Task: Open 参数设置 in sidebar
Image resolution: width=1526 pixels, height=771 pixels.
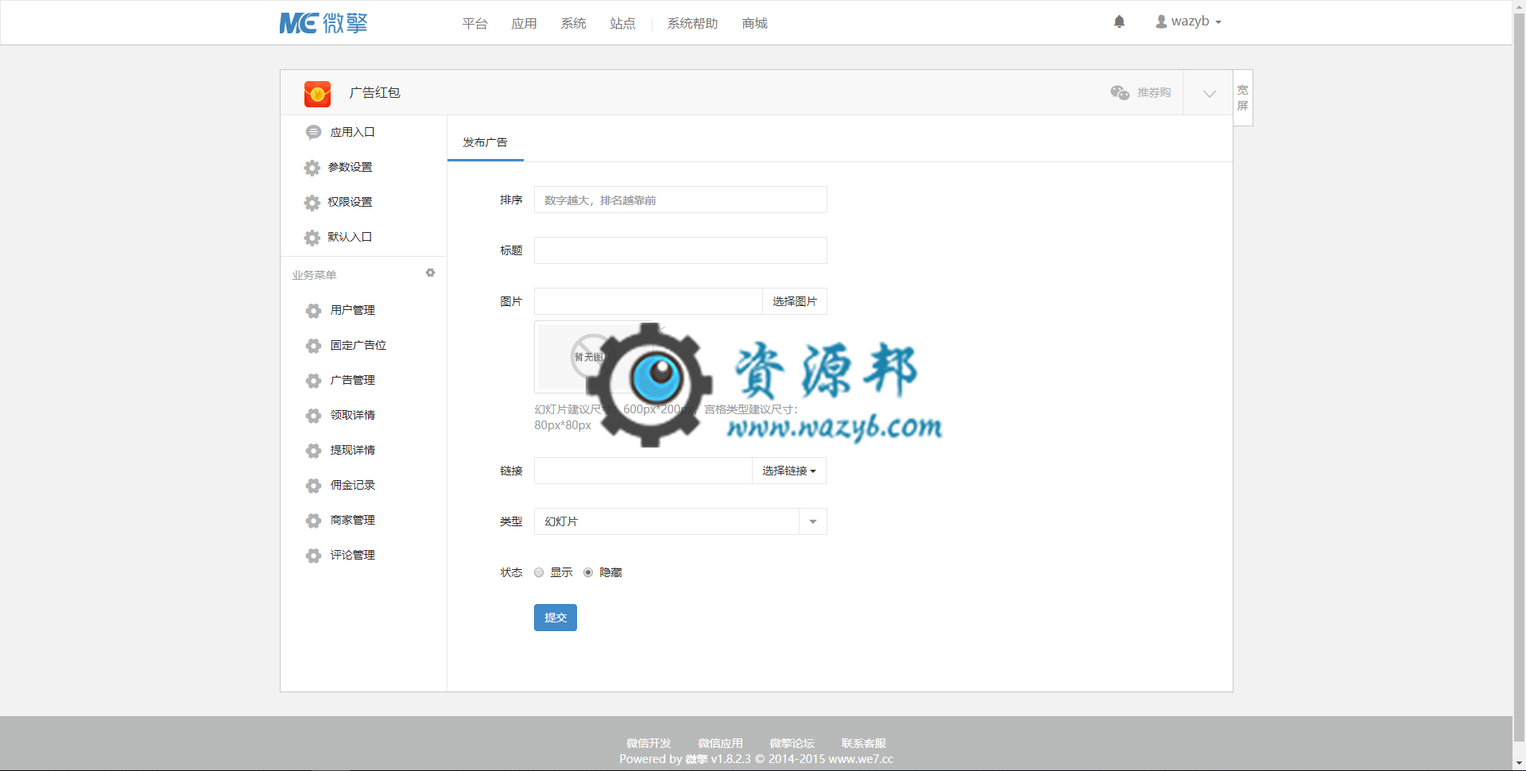Action: click(x=350, y=167)
